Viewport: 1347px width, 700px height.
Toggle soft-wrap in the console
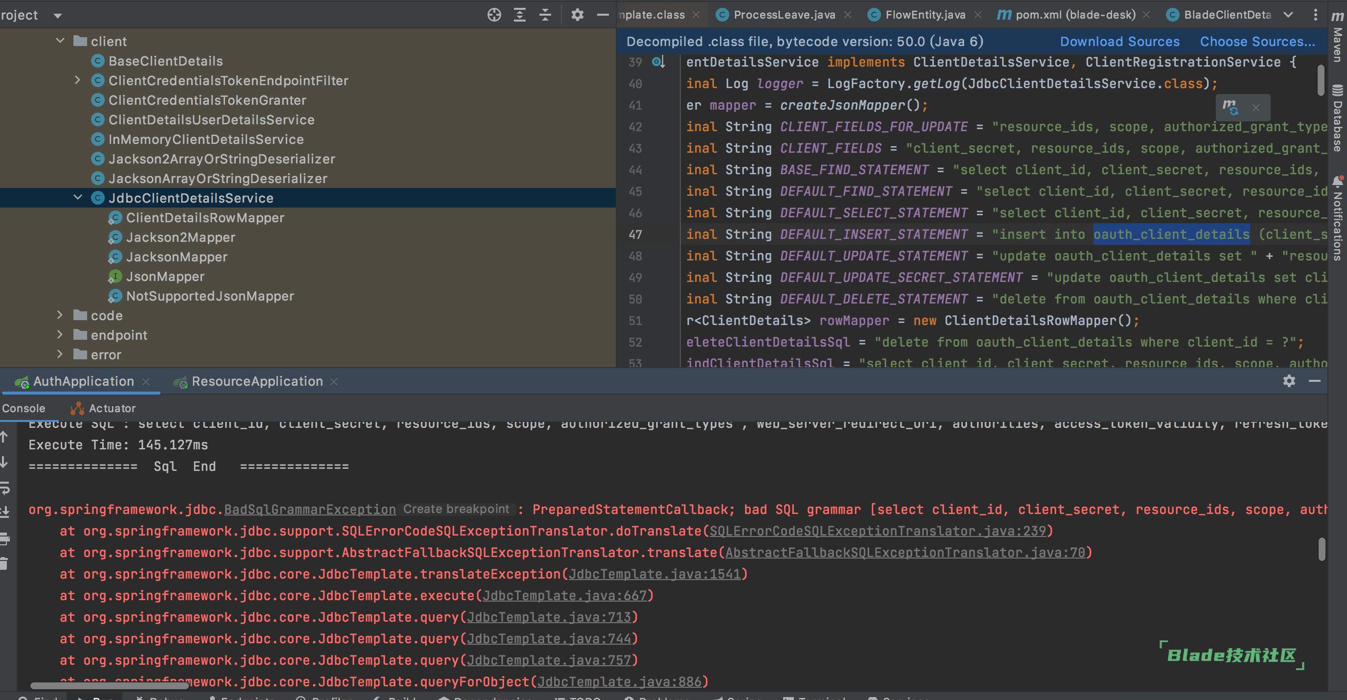tap(5, 488)
